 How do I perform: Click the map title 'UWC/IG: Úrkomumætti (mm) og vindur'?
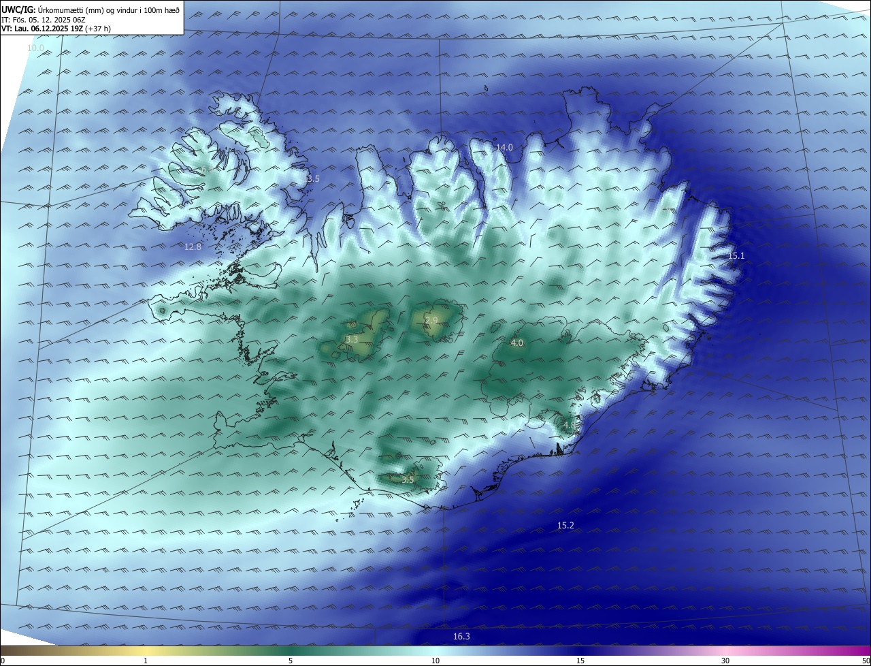pos(91,10)
